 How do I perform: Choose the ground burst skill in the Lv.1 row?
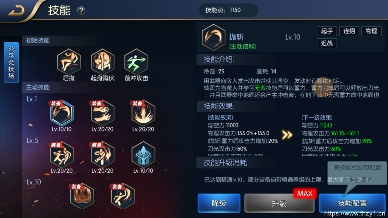pos(143,113)
